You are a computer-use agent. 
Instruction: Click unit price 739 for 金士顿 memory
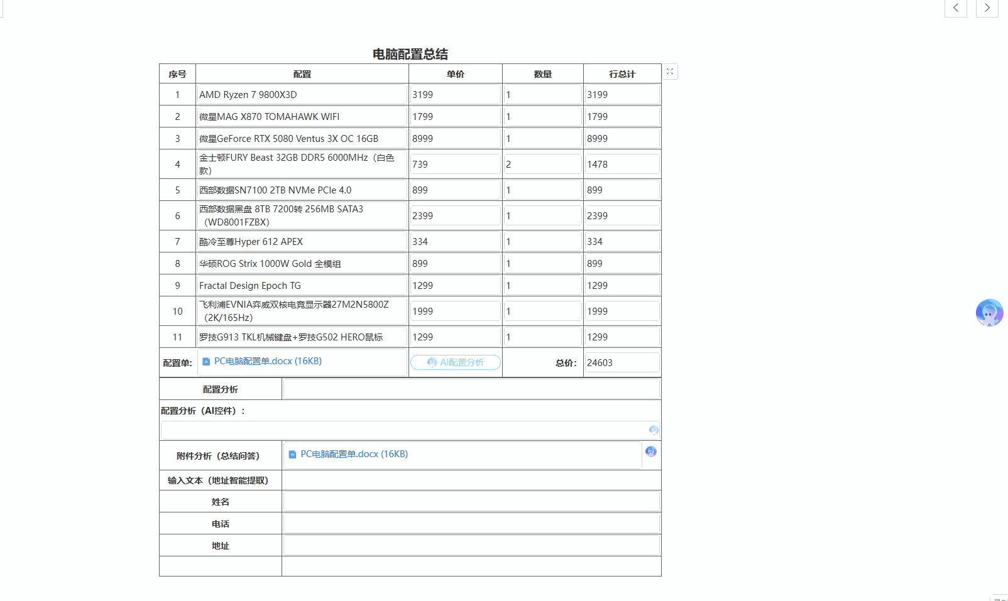click(x=456, y=165)
